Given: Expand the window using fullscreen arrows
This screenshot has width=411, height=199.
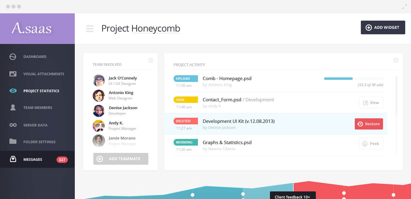Looking at the screenshot, I should [x=404, y=7].
